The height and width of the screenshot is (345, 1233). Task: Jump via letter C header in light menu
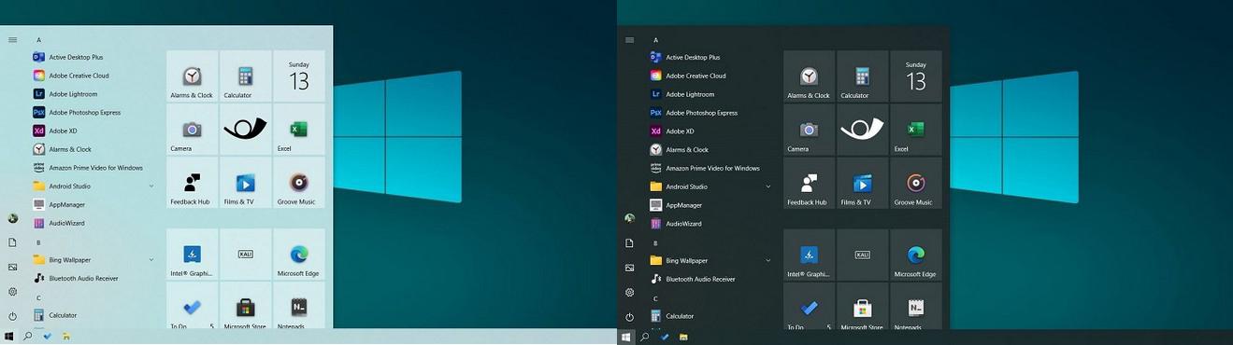coord(38,297)
